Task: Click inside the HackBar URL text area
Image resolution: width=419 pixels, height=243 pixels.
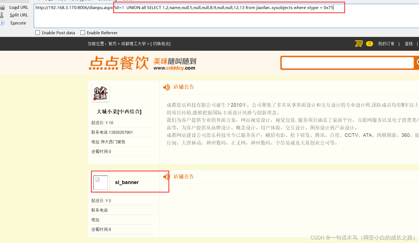Action: [x=226, y=16]
